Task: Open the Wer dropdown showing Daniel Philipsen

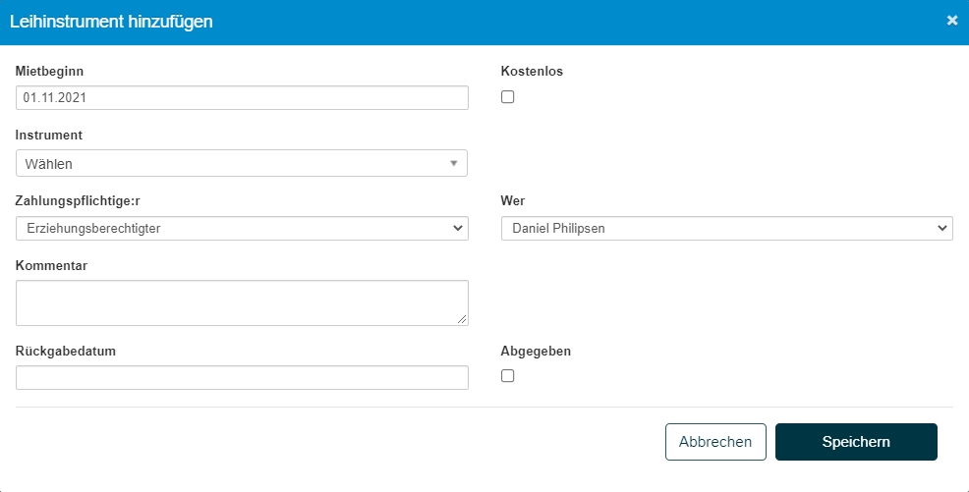Action: click(727, 229)
